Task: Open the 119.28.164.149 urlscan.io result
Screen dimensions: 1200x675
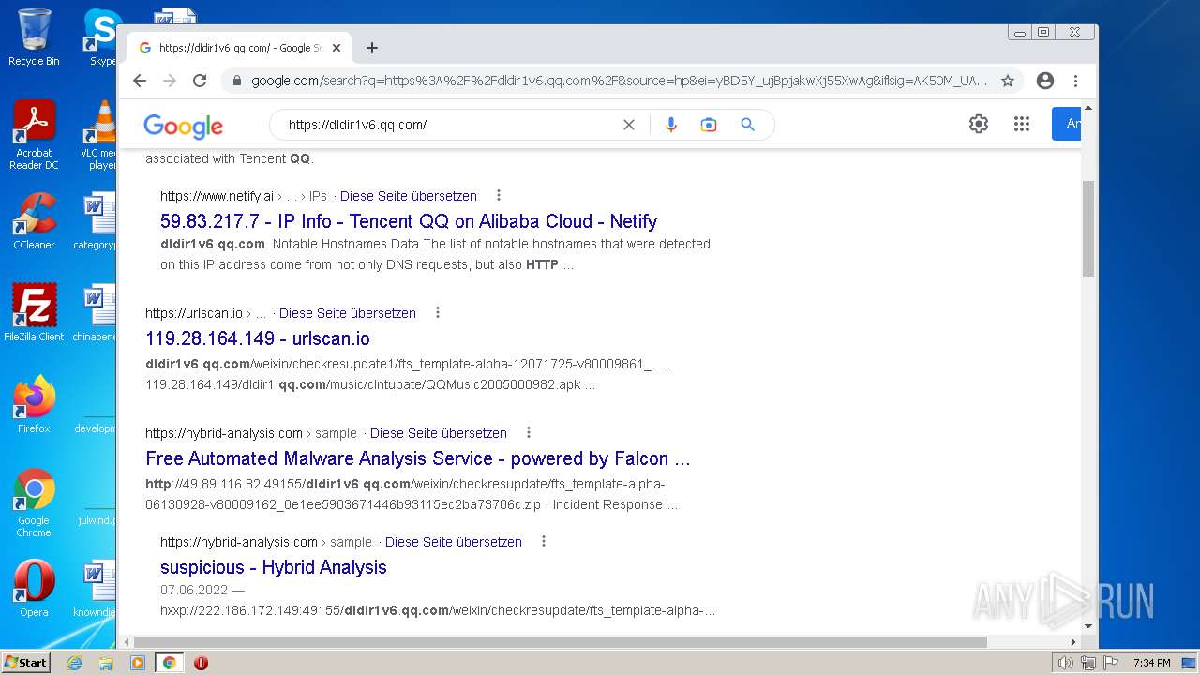Action: tap(258, 338)
